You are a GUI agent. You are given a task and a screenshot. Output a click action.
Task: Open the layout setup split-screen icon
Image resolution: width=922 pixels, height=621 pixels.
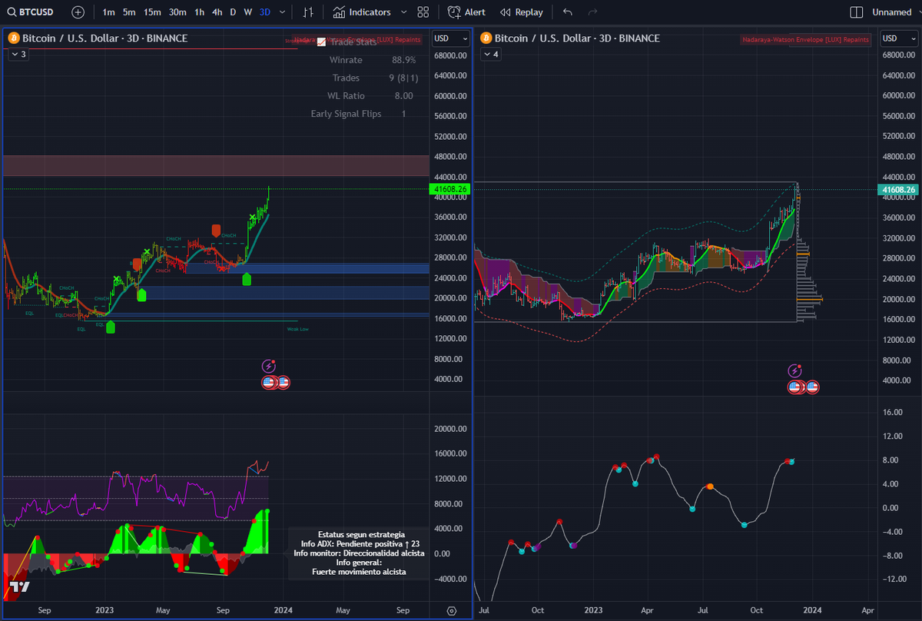(x=857, y=12)
